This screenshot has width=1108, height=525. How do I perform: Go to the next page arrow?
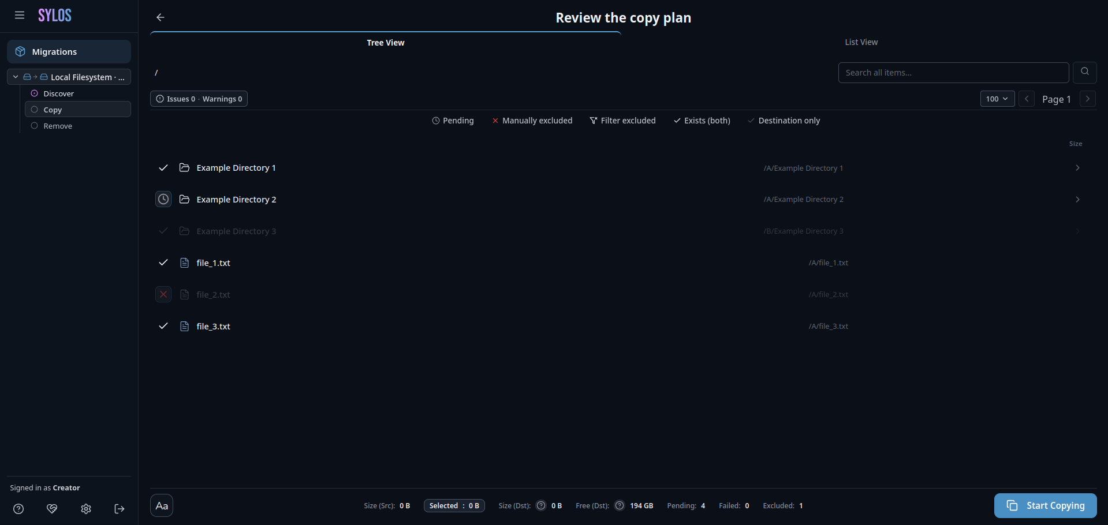[1088, 99]
